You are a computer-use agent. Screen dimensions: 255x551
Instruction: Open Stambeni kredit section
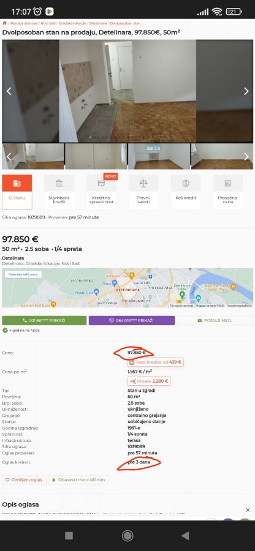tap(59, 192)
